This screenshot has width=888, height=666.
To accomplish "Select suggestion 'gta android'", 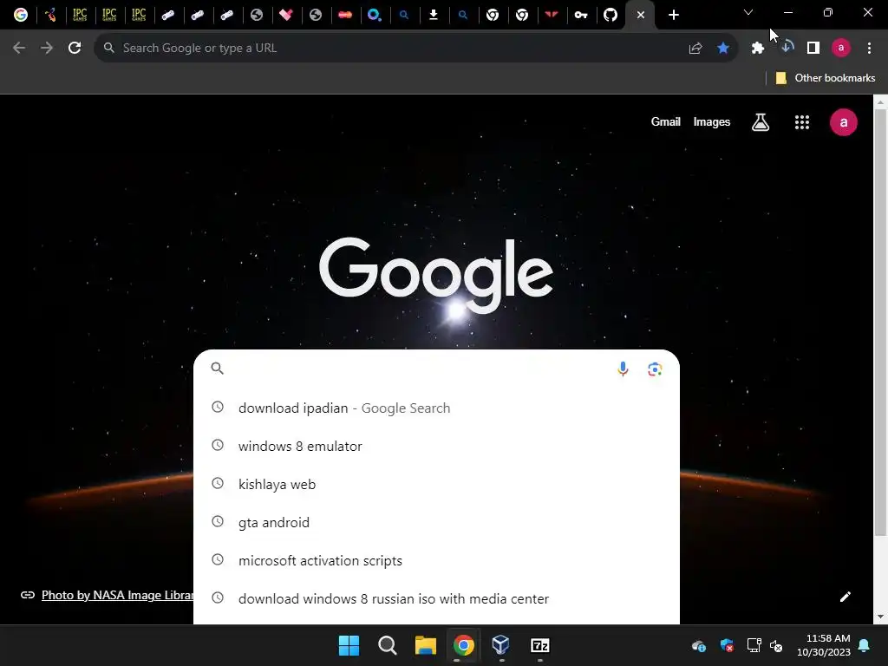I will click(436, 522).
